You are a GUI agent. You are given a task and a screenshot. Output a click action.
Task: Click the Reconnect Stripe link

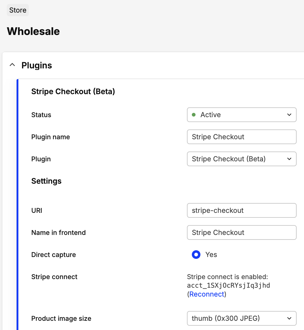(x=207, y=294)
